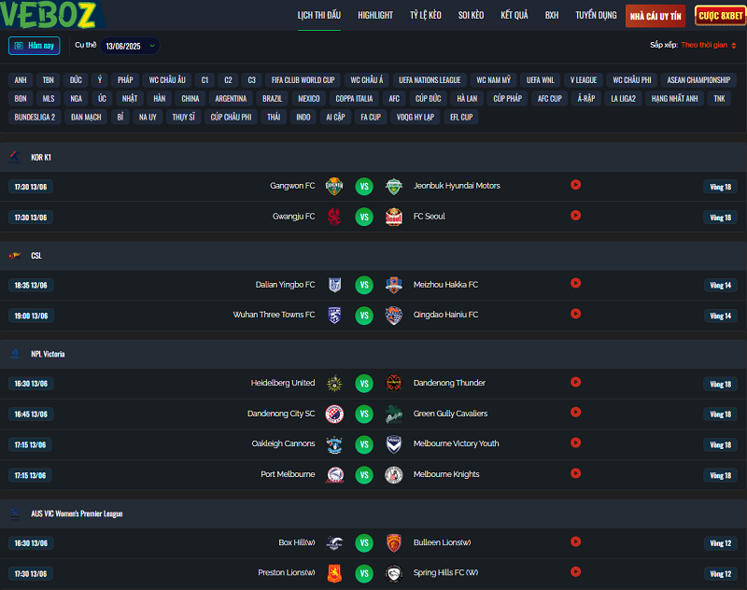Image resolution: width=747 pixels, height=590 pixels.
Task: Filter matches by V LEAGUE
Action: click(584, 80)
